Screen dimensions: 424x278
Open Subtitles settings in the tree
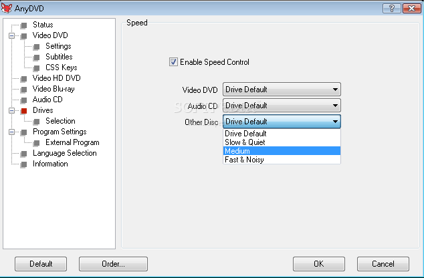click(x=59, y=57)
